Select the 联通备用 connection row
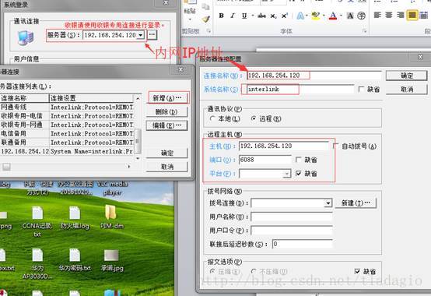This screenshot has width=431, height=296. tap(67, 143)
